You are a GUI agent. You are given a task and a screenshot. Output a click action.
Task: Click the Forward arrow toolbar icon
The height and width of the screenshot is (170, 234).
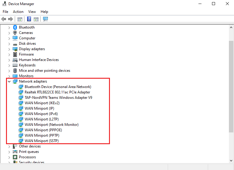click(x=11, y=19)
